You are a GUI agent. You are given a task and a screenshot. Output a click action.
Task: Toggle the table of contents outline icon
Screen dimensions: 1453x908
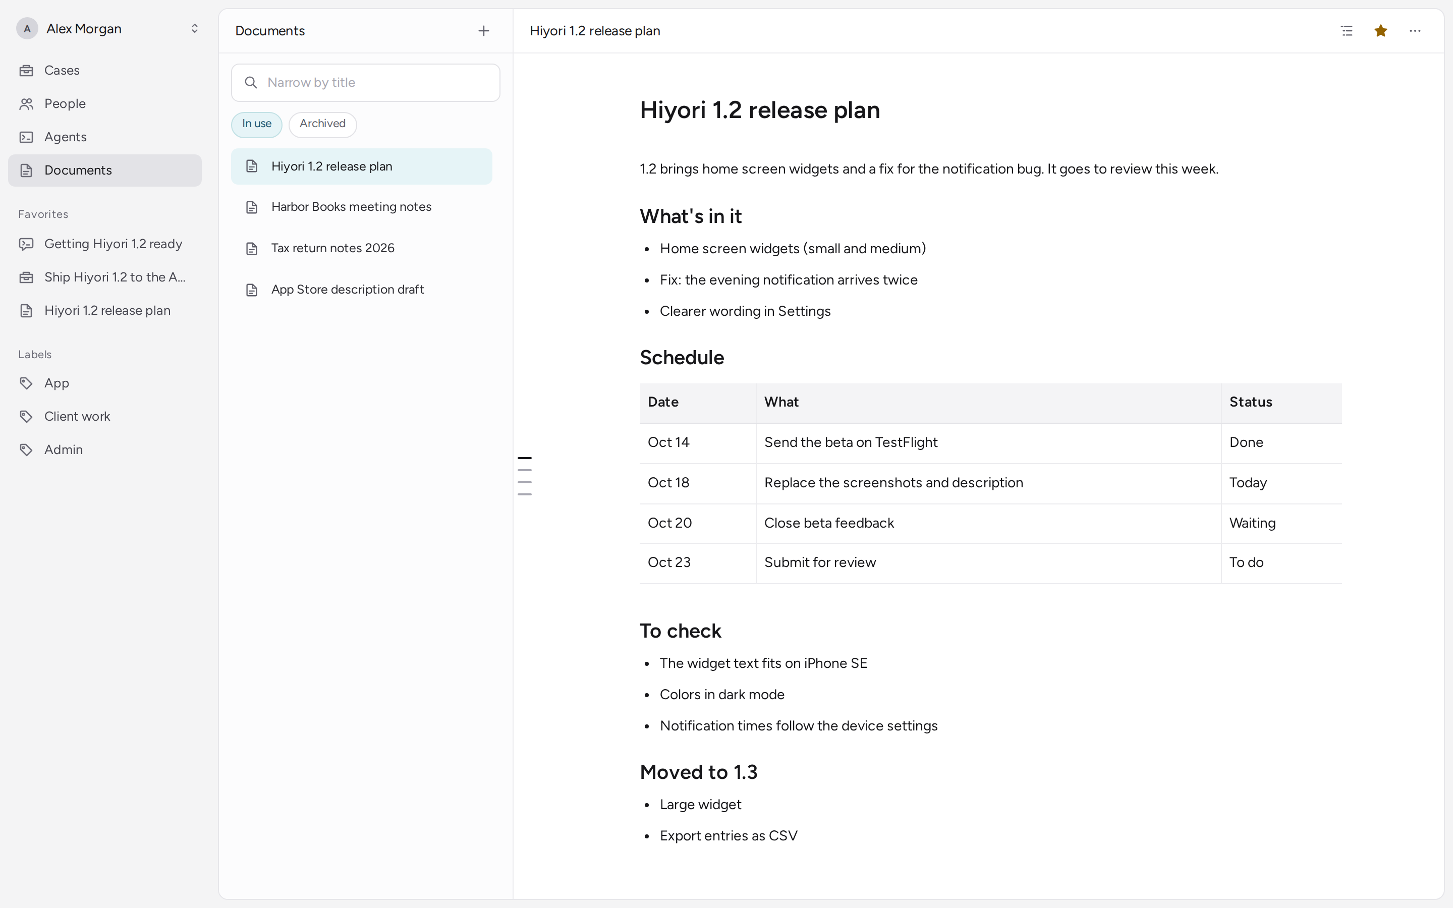tap(1347, 31)
